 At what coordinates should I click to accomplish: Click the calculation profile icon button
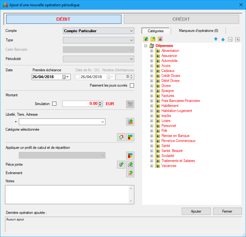(x=130, y=155)
